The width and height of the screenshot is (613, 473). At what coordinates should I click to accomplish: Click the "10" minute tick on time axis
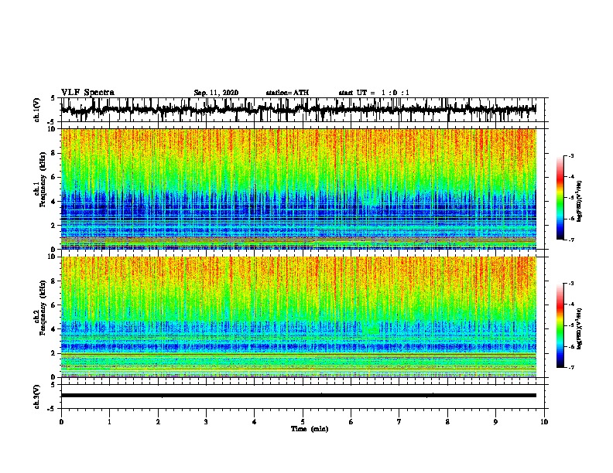click(x=544, y=422)
